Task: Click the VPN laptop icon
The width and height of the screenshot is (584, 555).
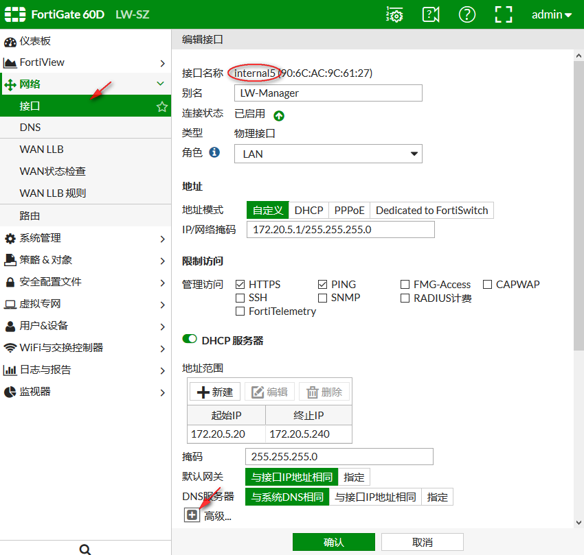Action: coord(10,305)
